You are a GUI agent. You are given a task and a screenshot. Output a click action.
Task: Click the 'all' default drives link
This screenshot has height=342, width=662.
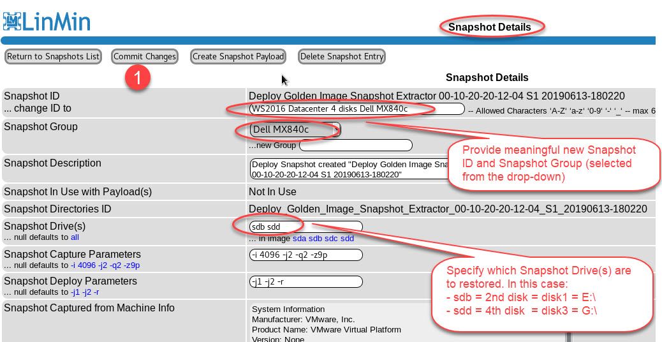click(75, 237)
